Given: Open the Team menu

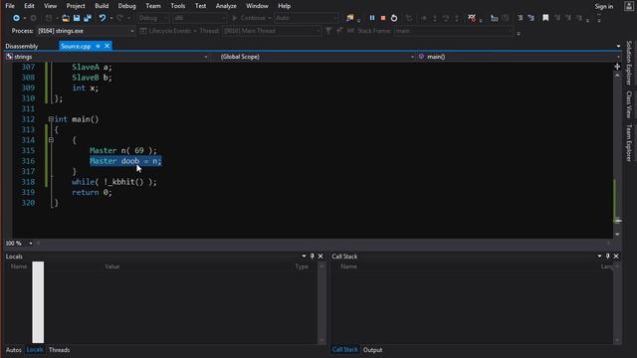Looking at the screenshot, I should click(153, 6).
